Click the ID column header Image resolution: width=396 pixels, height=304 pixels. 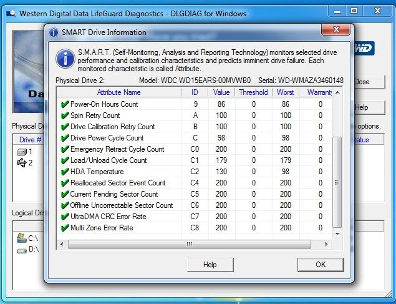(x=194, y=92)
